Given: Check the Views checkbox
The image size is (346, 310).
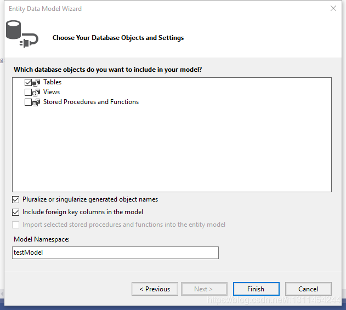Looking at the screenshot, I should tap(28, 93).
